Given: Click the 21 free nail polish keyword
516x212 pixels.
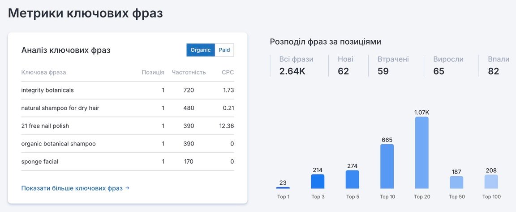Looking at the screenshot, I should pos(45,126).
